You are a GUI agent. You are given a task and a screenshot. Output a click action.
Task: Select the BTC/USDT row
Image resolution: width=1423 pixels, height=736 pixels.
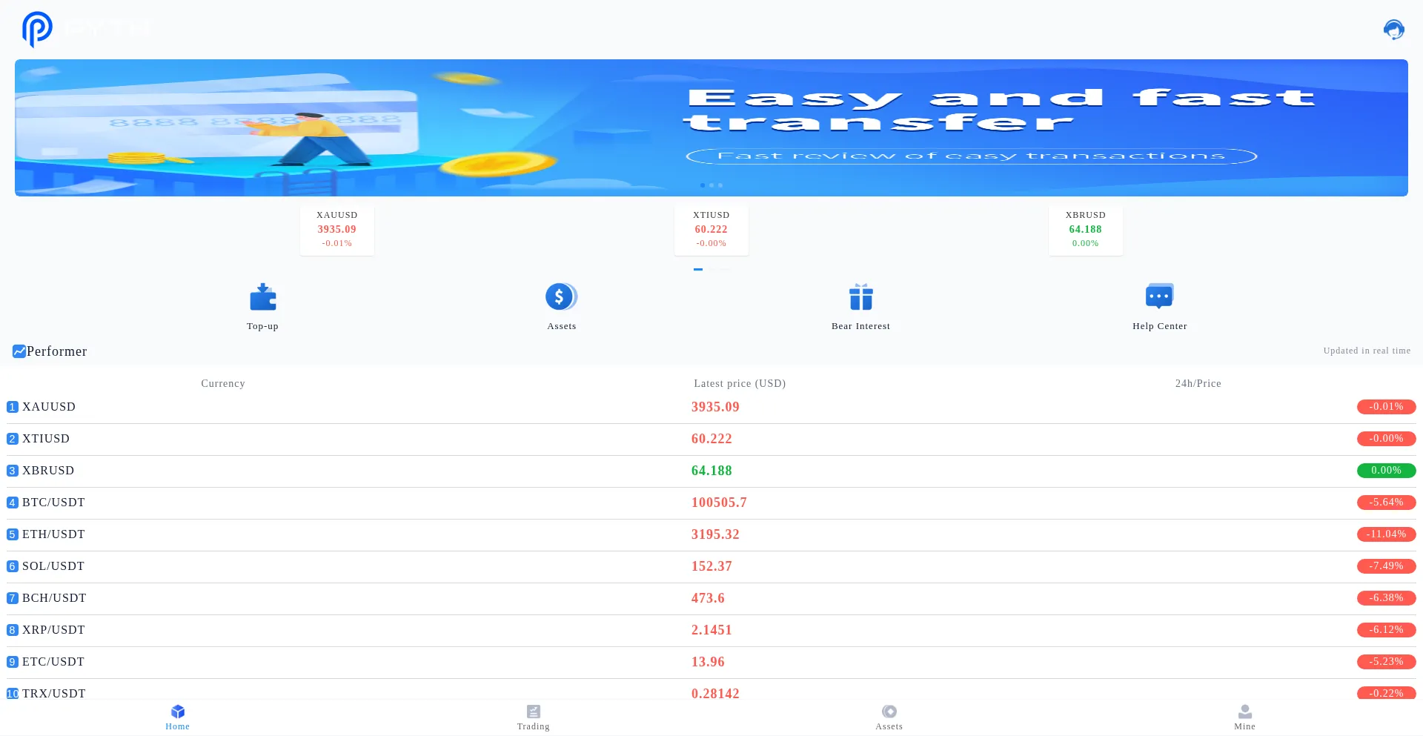53,503
